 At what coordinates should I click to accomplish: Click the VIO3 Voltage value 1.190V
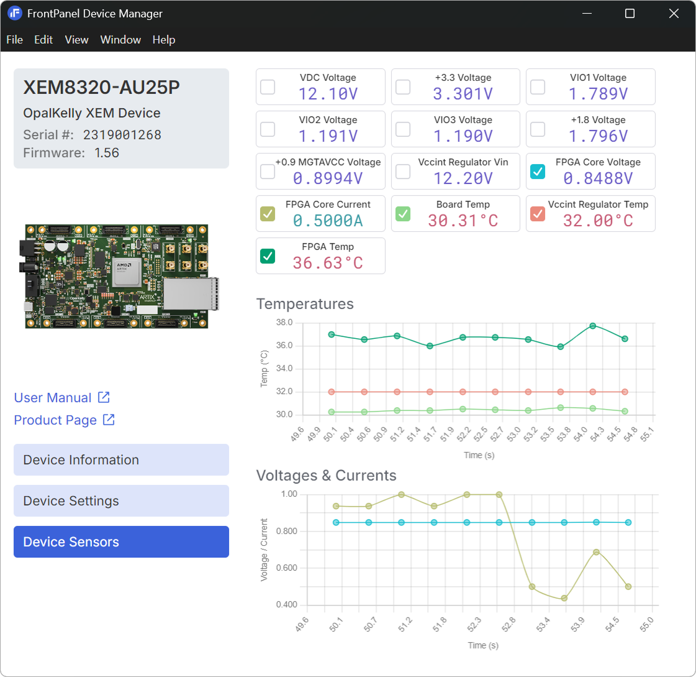click(463, 137)
